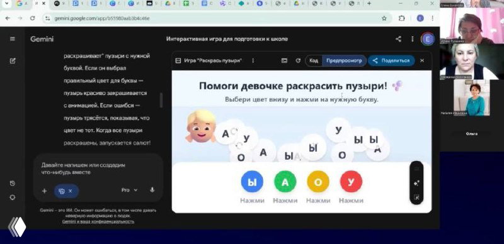Image resolution: width=504 pixels, height=244 pixels.
Task: Select the Ольга participant tile in the call
Action: tap(472, 133)
